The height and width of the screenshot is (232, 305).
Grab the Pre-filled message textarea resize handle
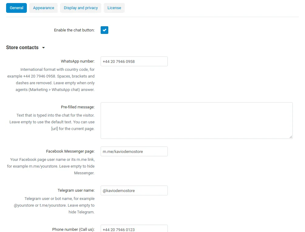[291, 137]
